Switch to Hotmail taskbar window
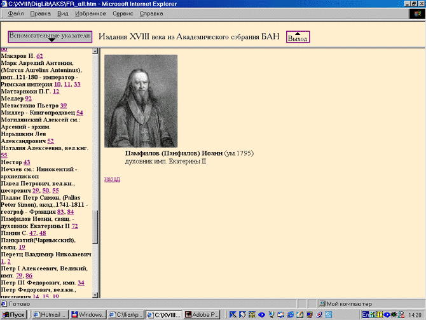 click(x=50, y=314)
